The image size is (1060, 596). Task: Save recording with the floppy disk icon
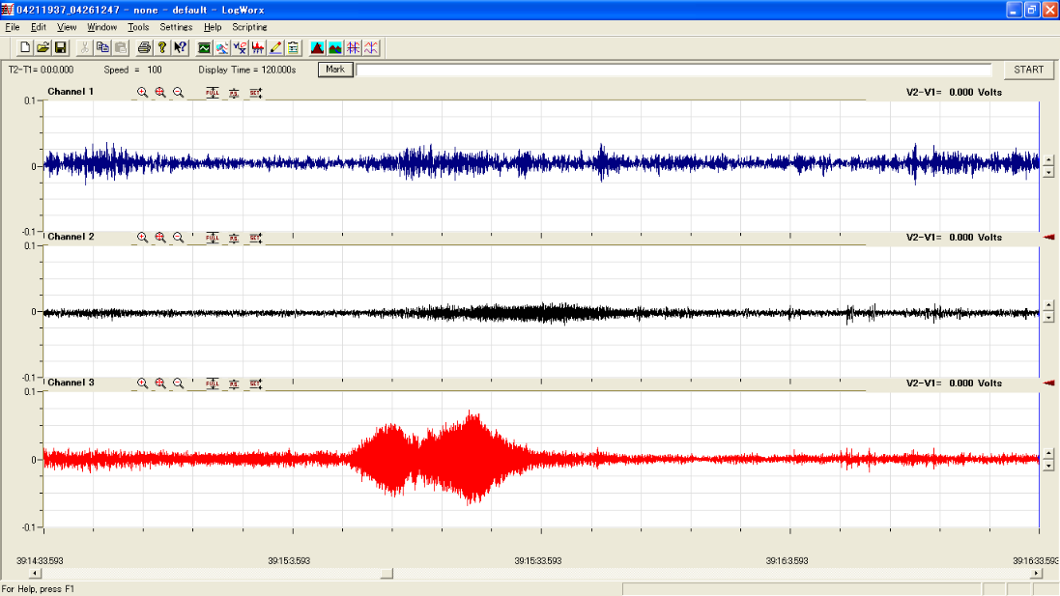pos(60,47)
